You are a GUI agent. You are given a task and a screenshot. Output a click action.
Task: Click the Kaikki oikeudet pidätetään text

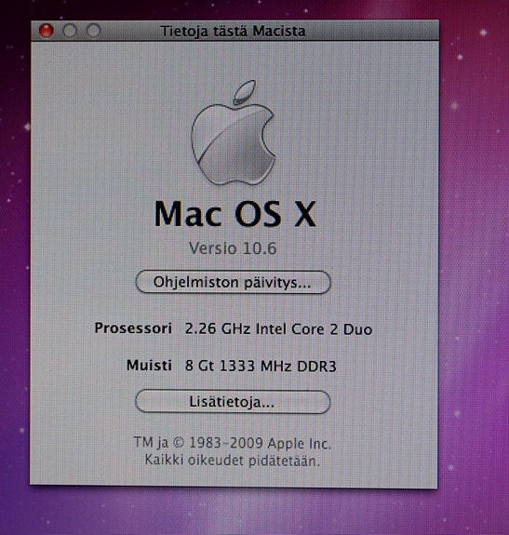click(233, 461)
